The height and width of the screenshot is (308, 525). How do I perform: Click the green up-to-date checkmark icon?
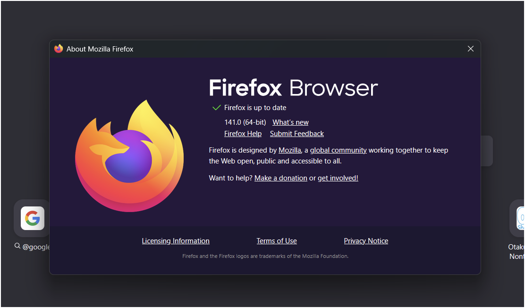(217, 108)
